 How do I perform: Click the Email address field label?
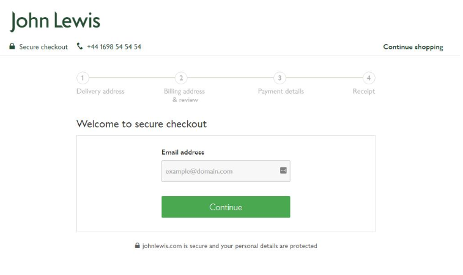click(183, 152)
